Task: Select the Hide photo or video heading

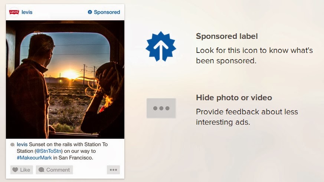Action: [234, 98]
